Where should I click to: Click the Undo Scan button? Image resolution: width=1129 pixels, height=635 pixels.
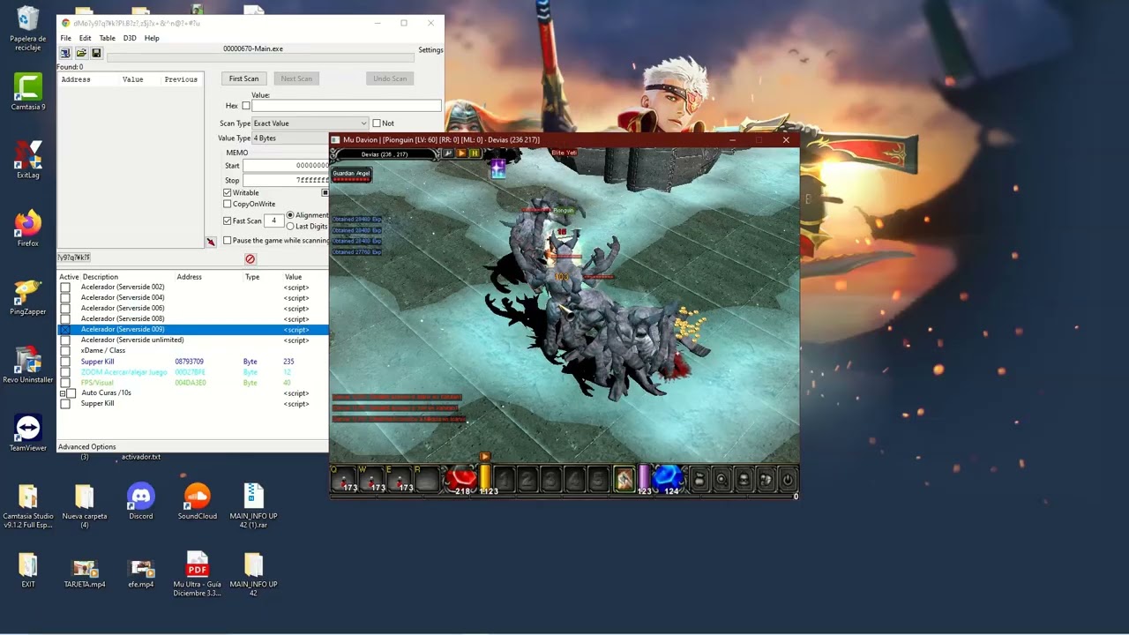pyautogui.click(x=390, y=78)
